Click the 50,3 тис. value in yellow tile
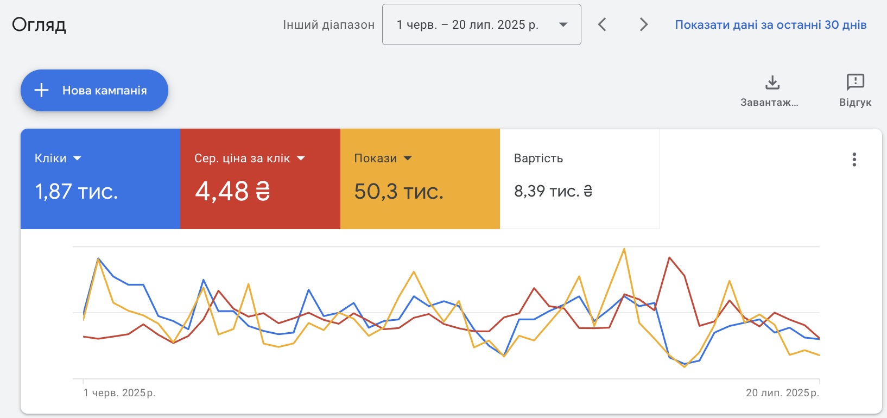The height and width of the screenshot is (418, 887). pos(398,192)
